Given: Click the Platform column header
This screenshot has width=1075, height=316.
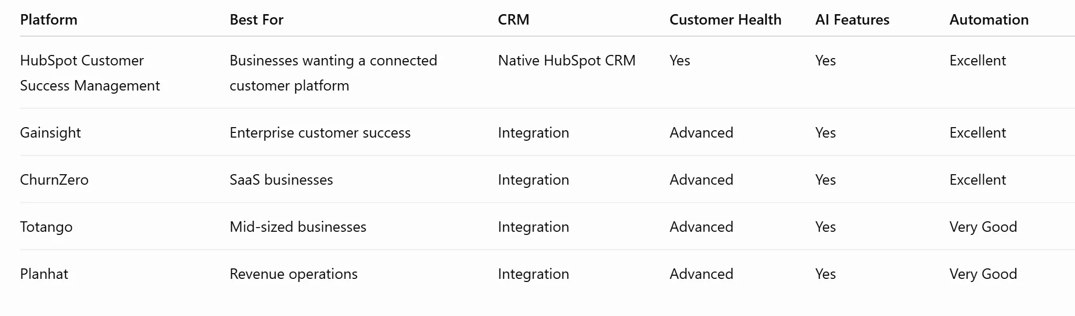Looking at the screenshot, I should pos(49,20).
